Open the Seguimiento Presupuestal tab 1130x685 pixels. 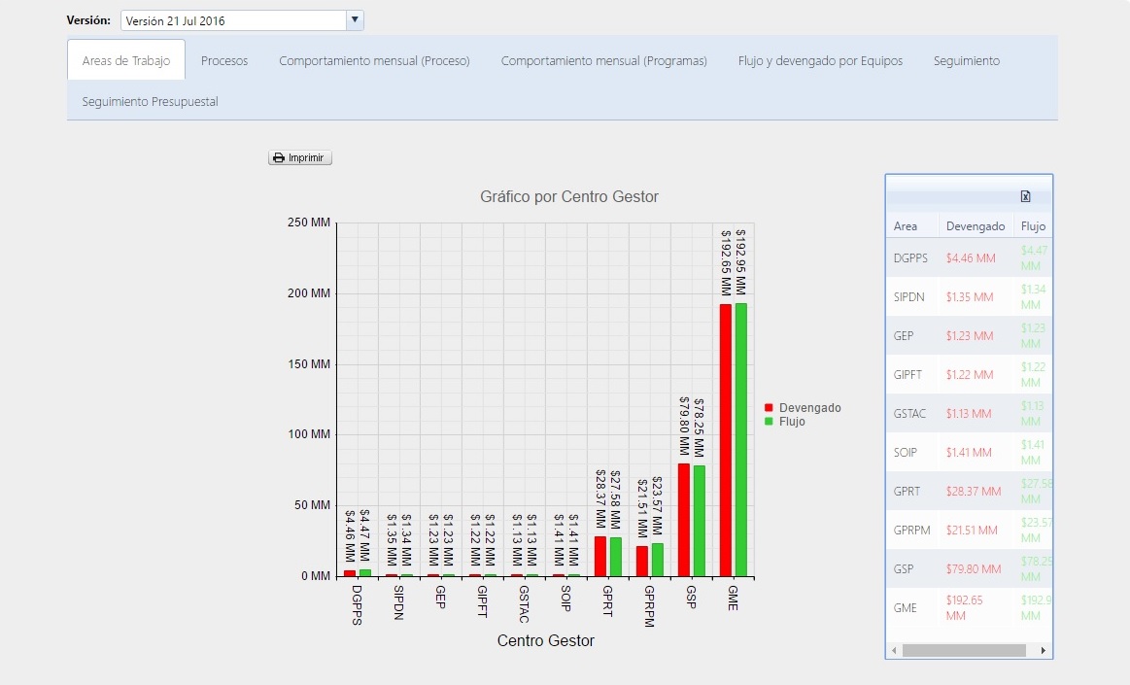(150, 102)
